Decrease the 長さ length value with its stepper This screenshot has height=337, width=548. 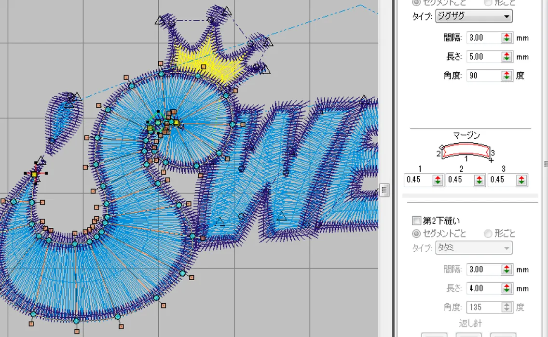tap(507, 59)
